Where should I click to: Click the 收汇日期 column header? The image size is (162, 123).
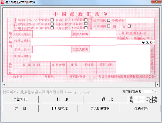(106, 65)
